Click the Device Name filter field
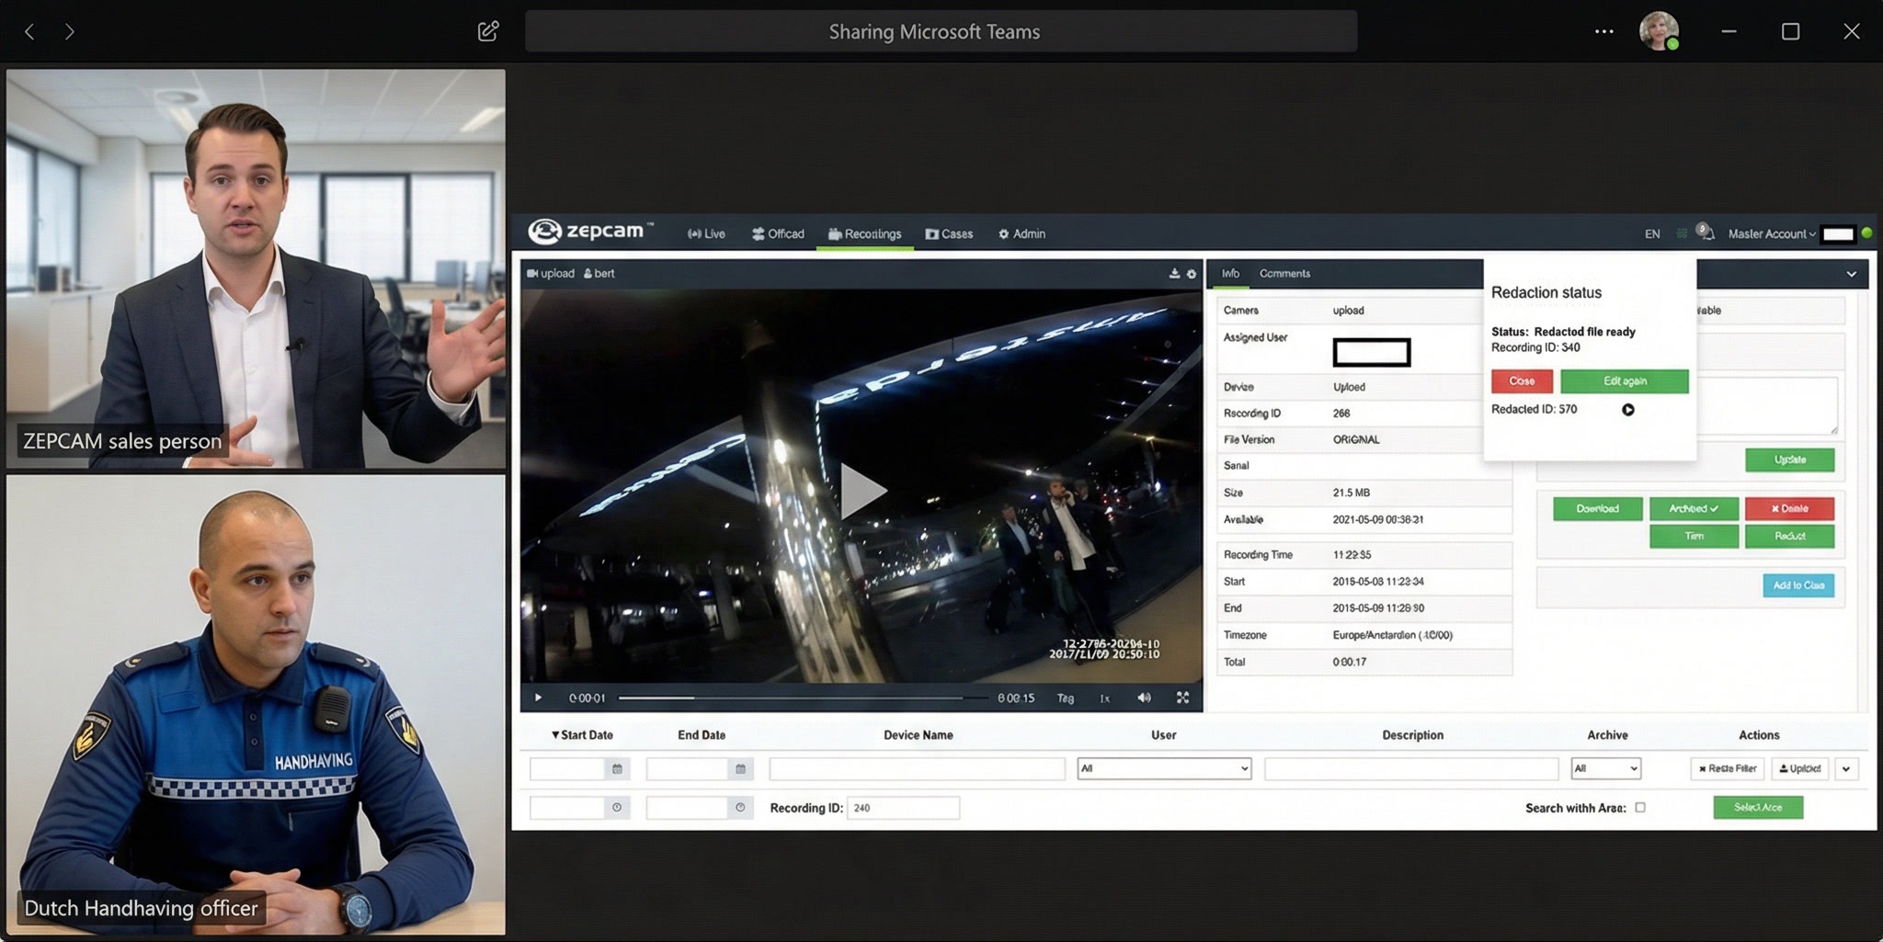1883x942 pixels. (917, 768)
